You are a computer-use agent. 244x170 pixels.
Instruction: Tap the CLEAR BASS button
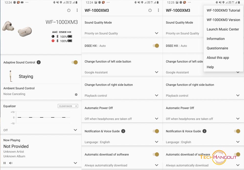(x=68, y=106)
